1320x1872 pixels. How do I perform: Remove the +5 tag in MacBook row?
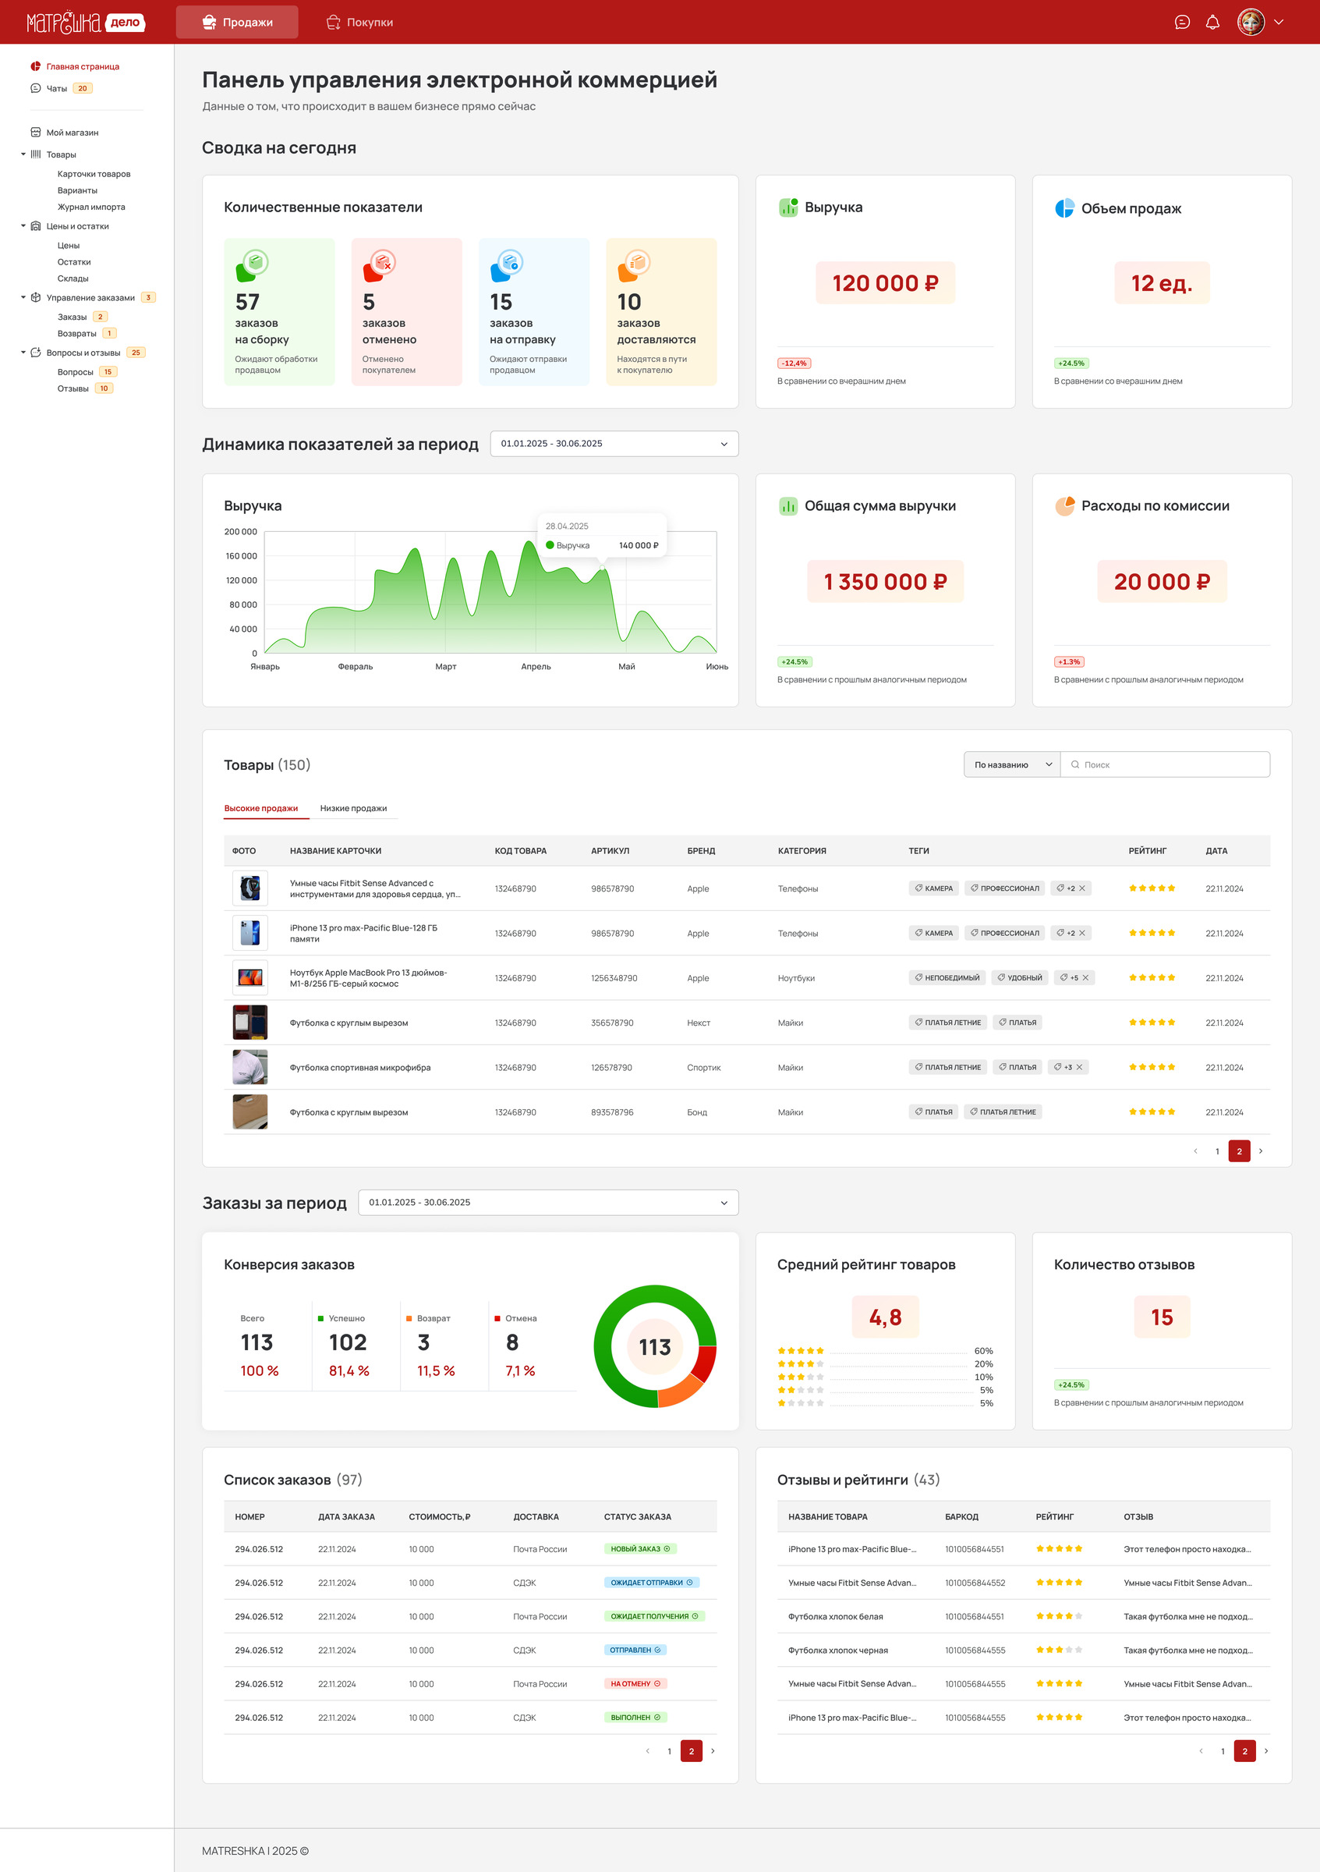1085,977
